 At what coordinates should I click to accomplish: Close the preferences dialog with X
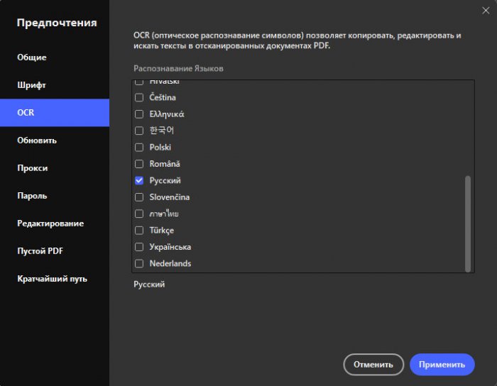[x=485, y=8]
